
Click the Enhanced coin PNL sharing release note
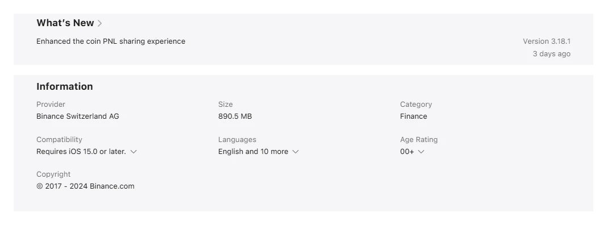111,41
